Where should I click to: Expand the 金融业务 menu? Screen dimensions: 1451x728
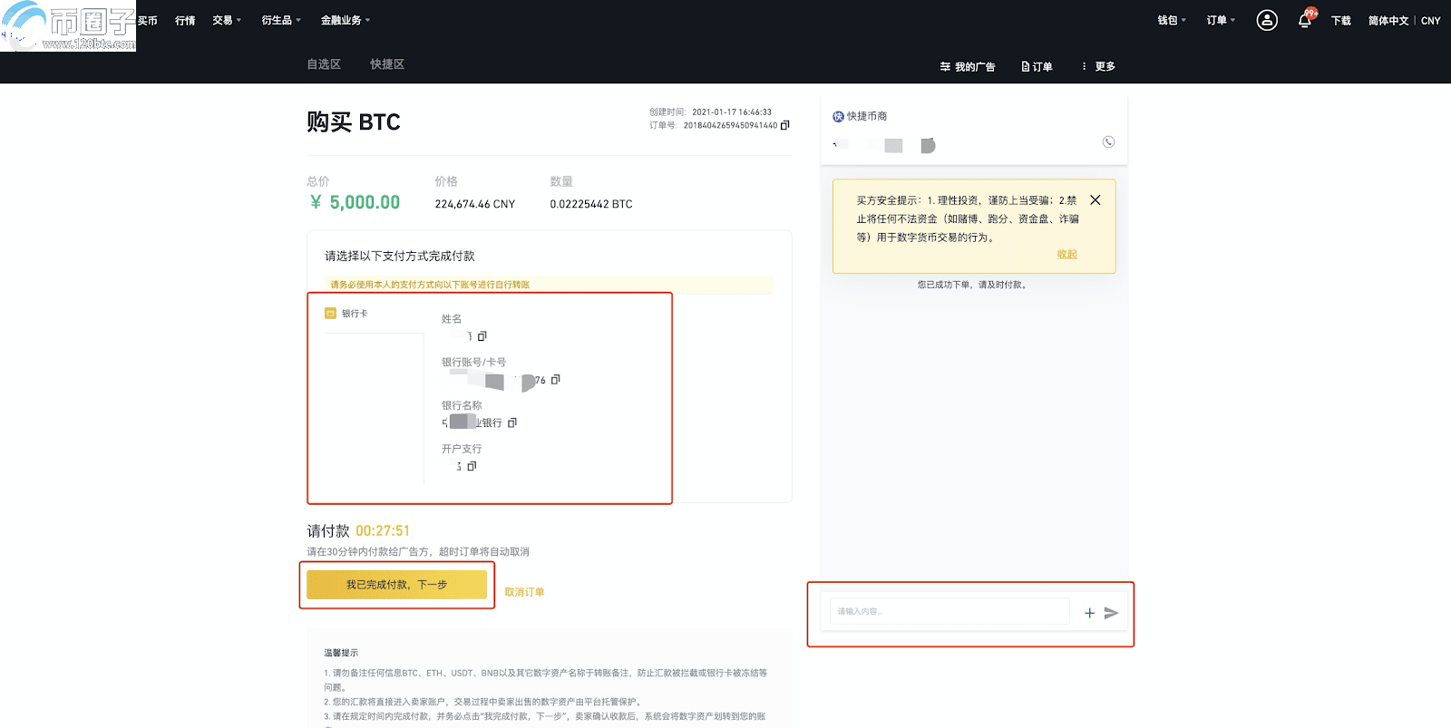346,20
